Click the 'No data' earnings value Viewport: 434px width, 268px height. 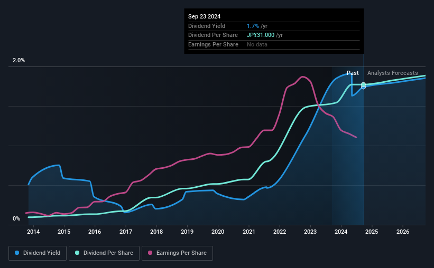[257, 44]
